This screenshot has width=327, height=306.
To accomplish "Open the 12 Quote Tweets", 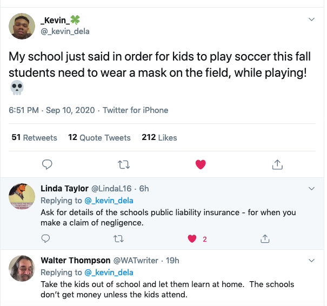I will 99,138.
